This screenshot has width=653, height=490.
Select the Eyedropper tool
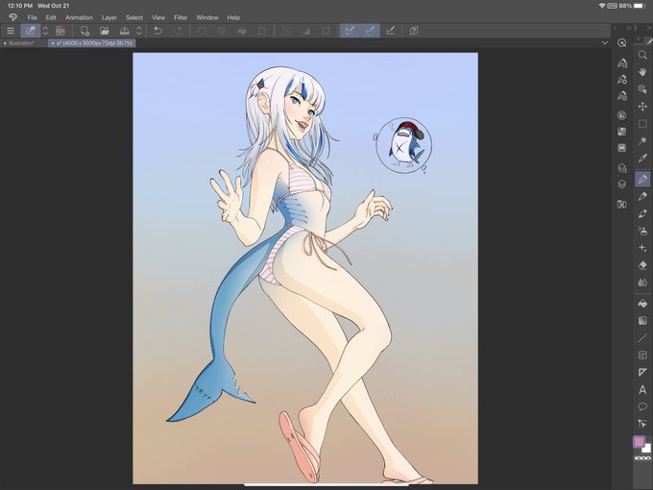coord(642,158)
